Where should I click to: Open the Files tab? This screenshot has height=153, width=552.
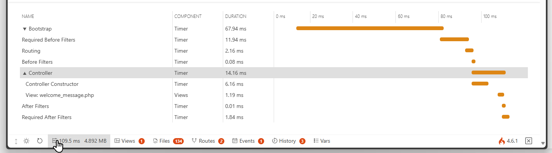[164, 141]
